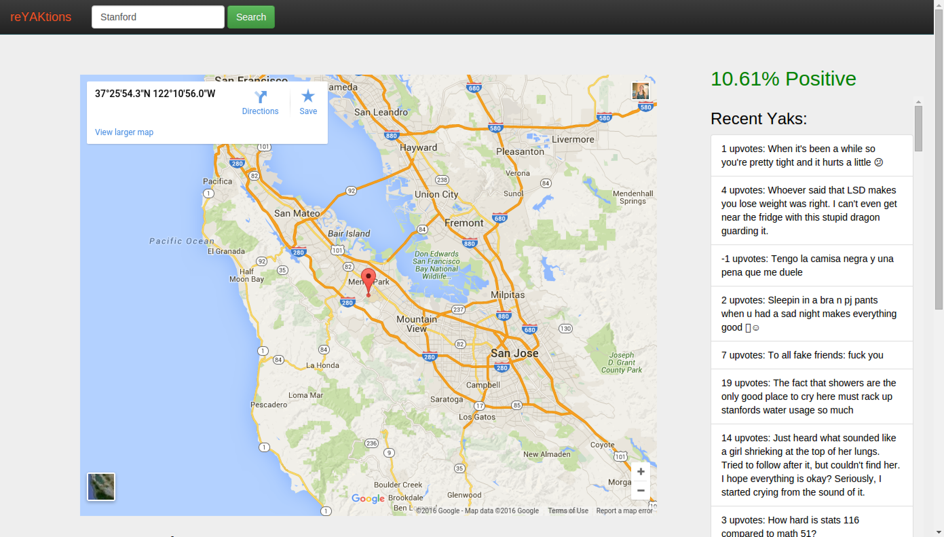This screenshot has height=537, width=944.
Task: Click the Save star icon
Action: pyautogui.click(x=308, y=97)
